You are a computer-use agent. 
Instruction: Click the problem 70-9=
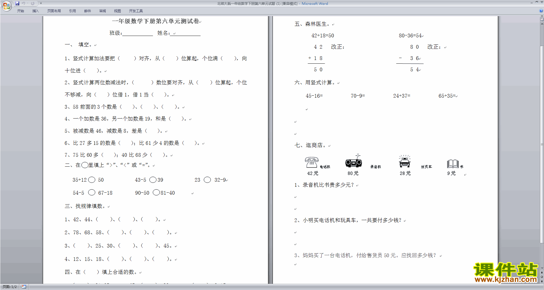(x=358, y=96)
